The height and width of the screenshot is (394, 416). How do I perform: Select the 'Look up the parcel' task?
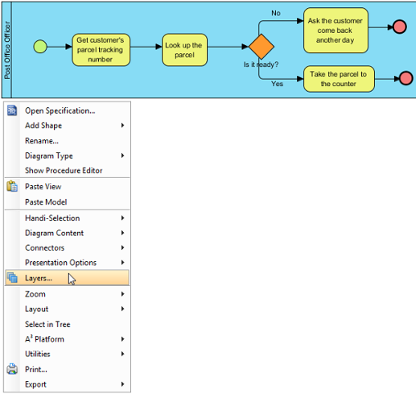(x=184, y=50)
